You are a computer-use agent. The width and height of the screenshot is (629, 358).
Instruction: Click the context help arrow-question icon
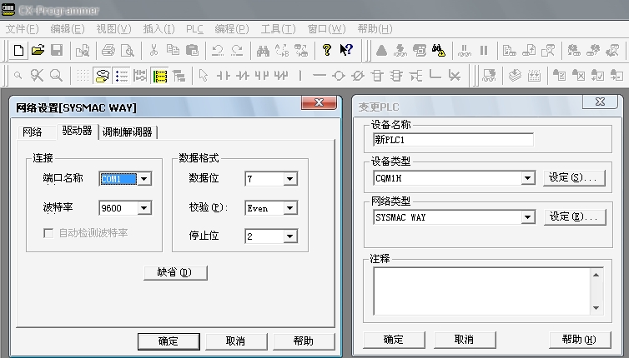tap(346, 50)
